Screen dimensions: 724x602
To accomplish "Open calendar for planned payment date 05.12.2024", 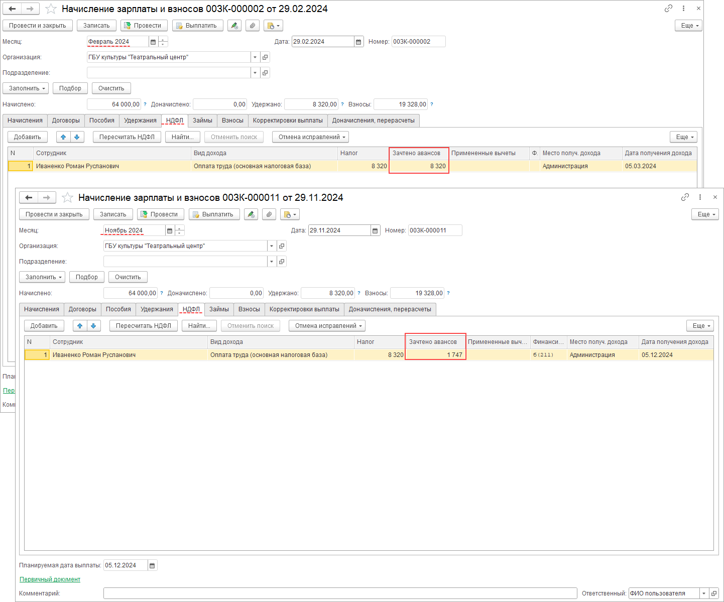I will 152,565.
